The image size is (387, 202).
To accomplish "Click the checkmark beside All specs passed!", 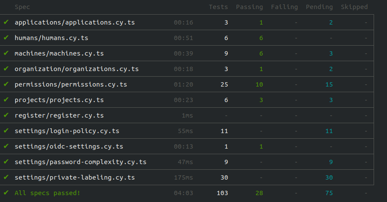I will [6, 193].
